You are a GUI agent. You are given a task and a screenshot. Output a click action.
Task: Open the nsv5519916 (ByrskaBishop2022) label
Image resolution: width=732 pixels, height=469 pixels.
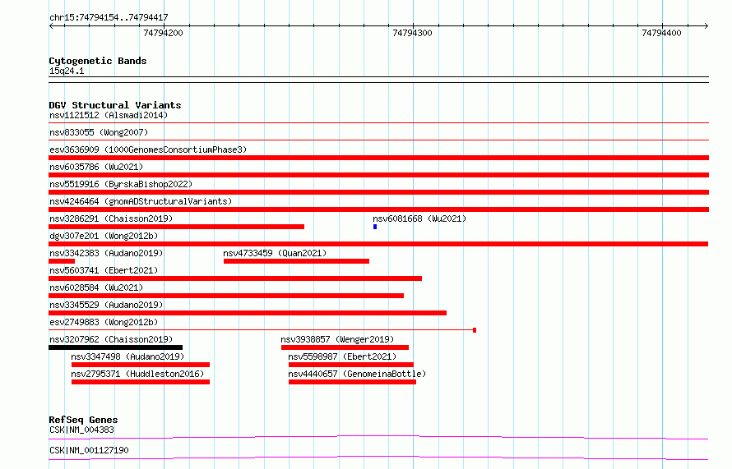pos(121,184)
